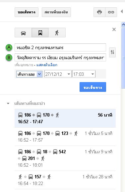Select public transit bus icon
The width and height of the screenshot is (125, 192).
(40, 33)
